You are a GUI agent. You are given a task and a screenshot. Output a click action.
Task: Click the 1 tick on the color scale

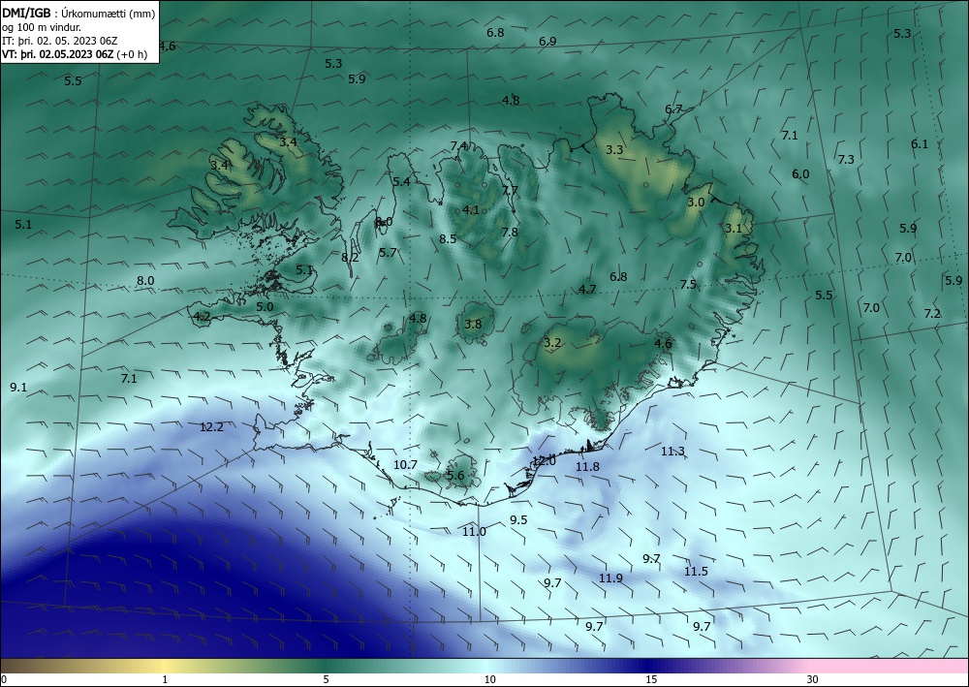(165, 680)
